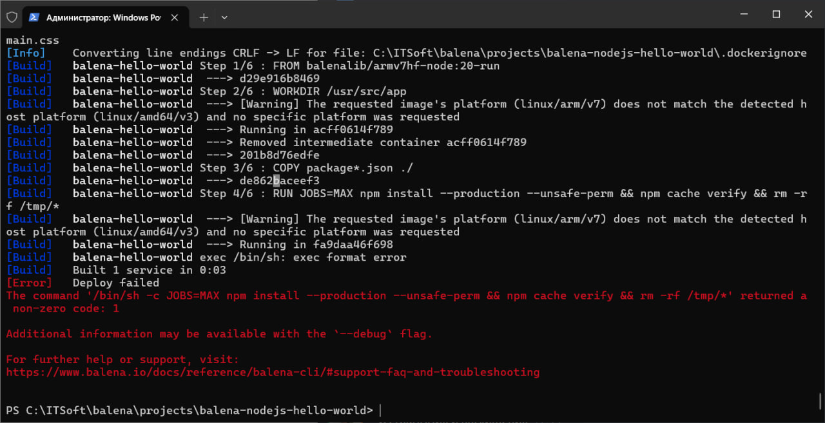Viewport: 825px width, 423px height.
Task: Maximize the terminal window
Action: tap(777, 14)
